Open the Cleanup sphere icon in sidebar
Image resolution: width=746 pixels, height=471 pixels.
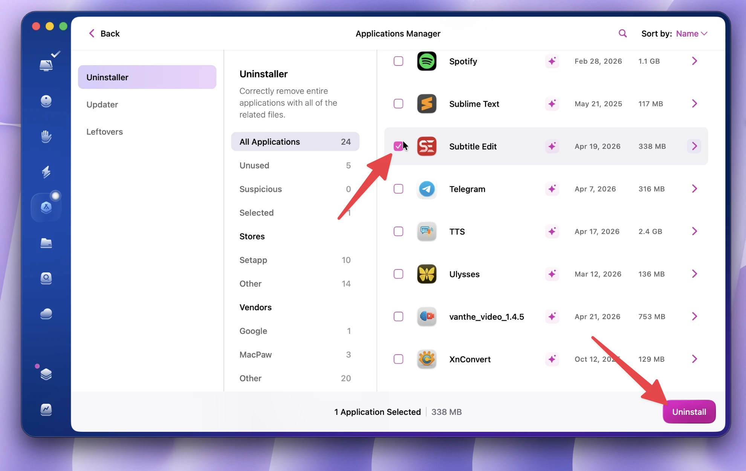click(x=46, y=101)
